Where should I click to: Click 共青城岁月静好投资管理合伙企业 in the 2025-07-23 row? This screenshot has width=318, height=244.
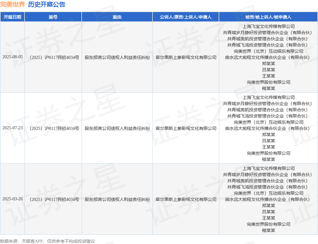coord(256,104)
